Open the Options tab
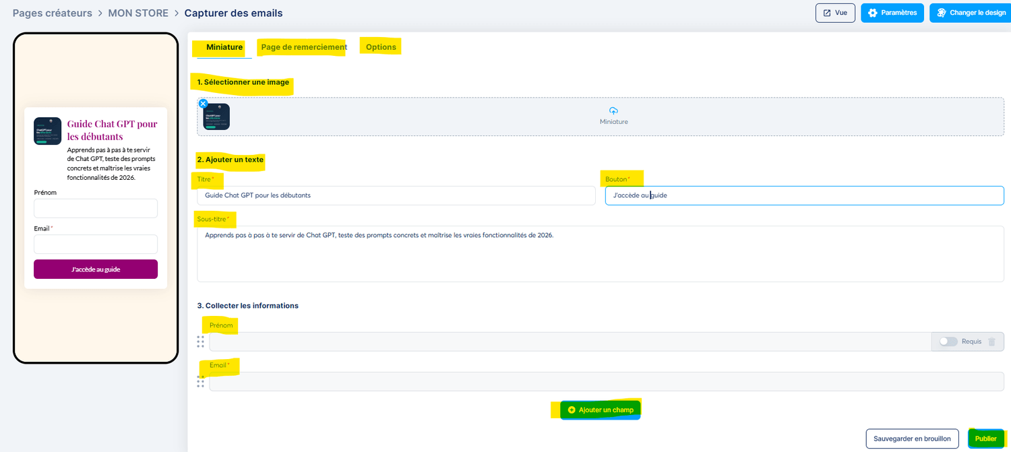The height and width of the screenshot is (452, 1011). click(381, 47)
